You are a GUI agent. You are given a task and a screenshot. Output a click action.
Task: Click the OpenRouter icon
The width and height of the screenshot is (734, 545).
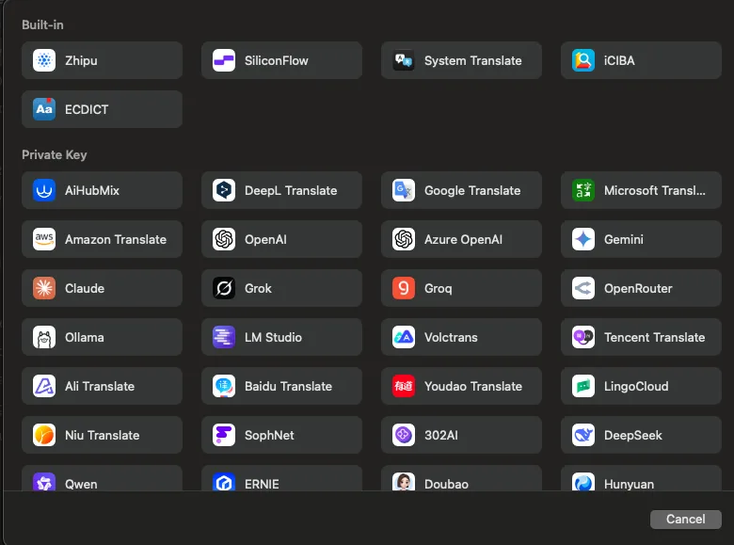(x=583, y=288)
